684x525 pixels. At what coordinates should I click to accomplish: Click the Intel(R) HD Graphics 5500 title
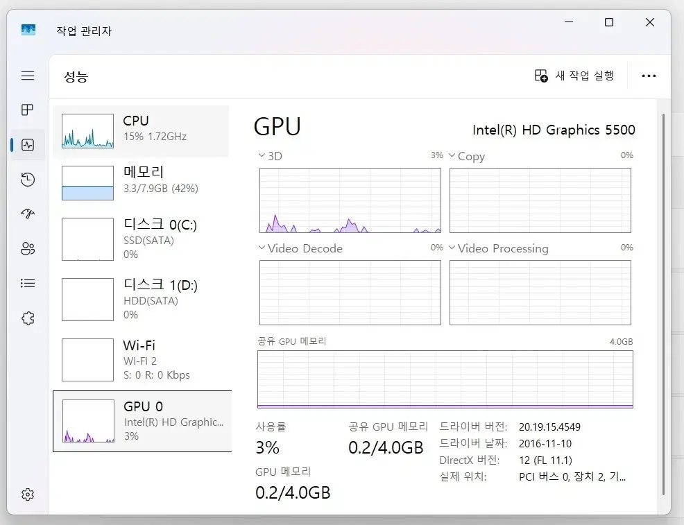click(x=554, y=130)
